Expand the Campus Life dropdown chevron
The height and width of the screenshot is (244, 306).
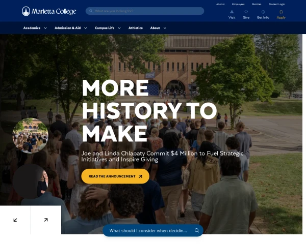(x=119, y=28)
